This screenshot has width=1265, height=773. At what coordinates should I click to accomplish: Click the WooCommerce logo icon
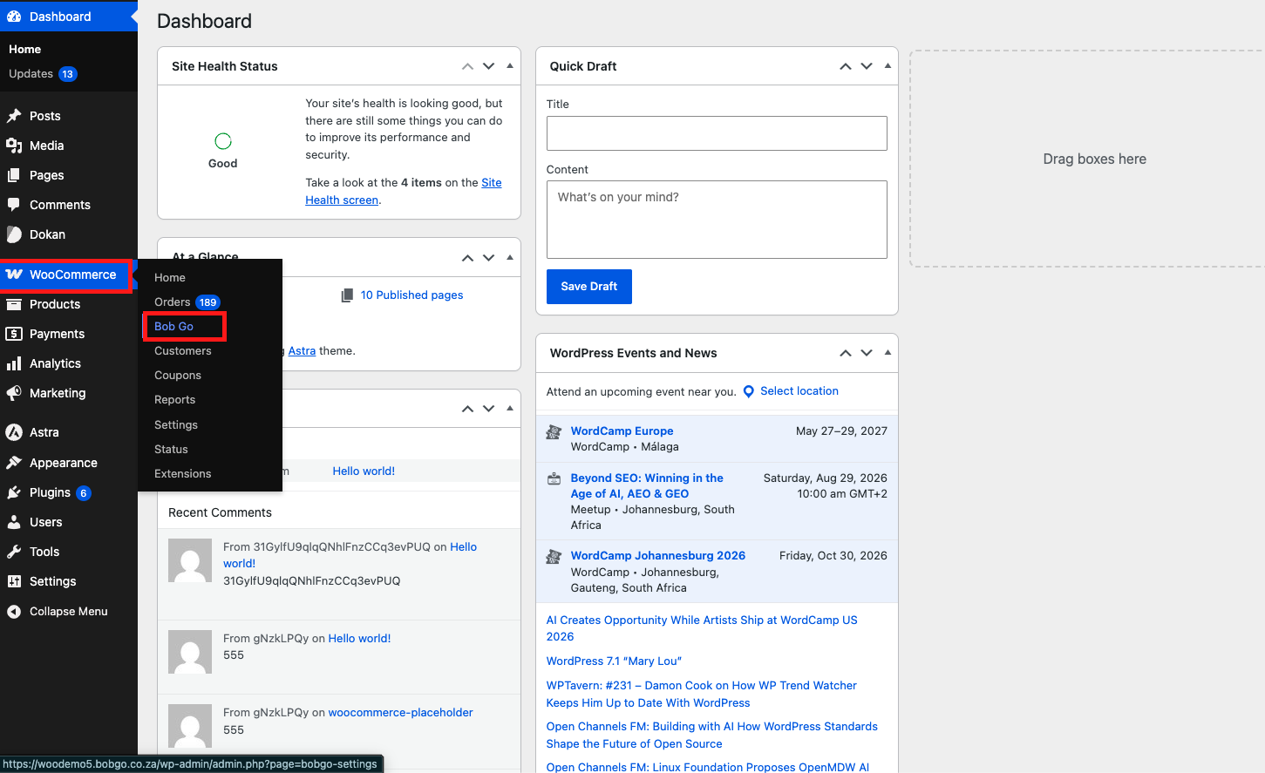click(x=14, y=275)
